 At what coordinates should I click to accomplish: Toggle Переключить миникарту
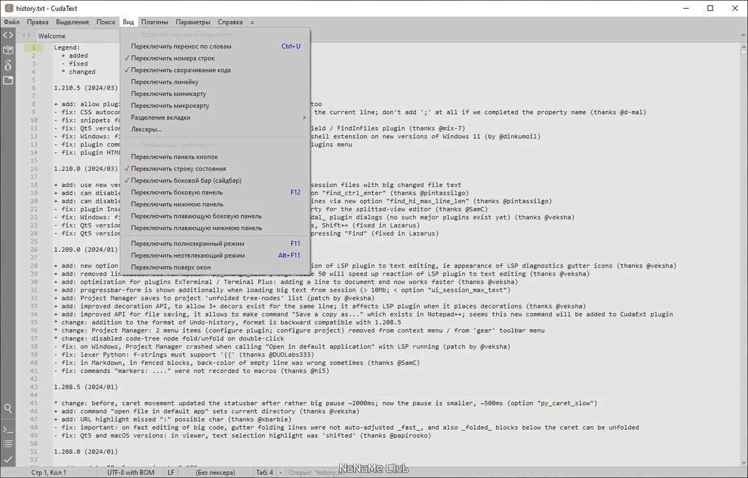pyautogui.click(x=215, y=93)
